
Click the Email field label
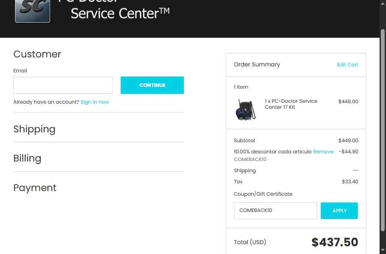click(20, 71)
